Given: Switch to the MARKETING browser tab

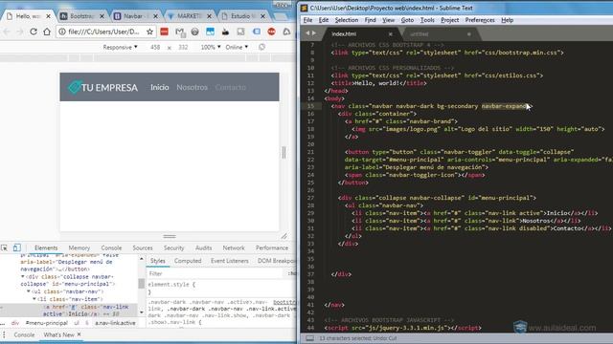Looking at the screenshot, I should [189, 16].
